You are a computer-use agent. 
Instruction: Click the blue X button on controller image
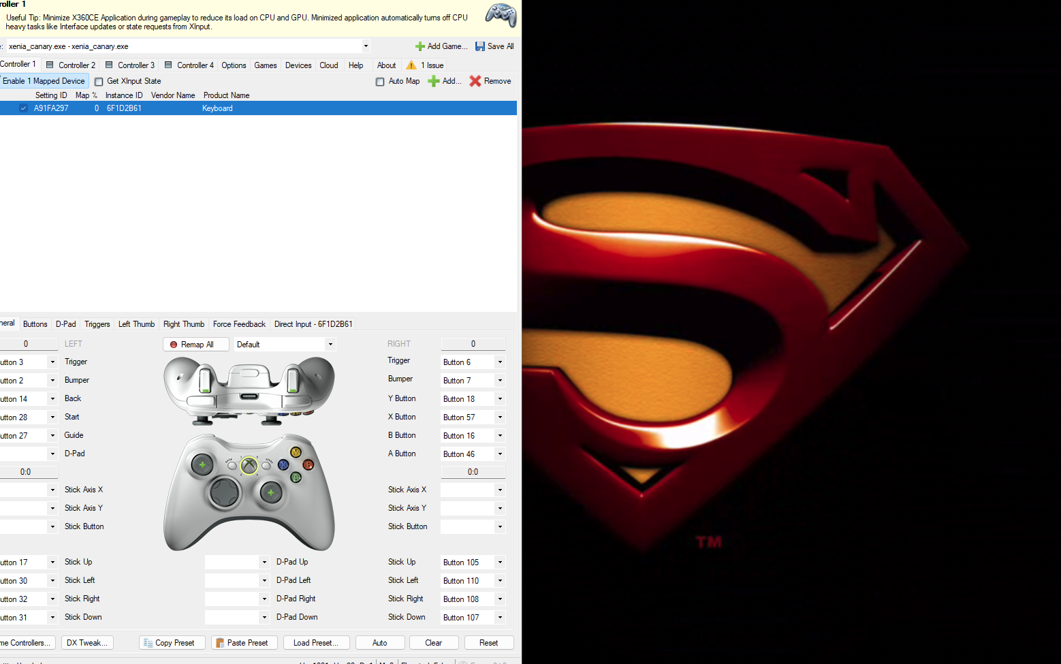(x=283, y=464)
